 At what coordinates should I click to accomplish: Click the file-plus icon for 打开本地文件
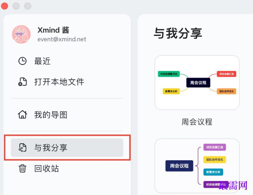pos(22,82)
